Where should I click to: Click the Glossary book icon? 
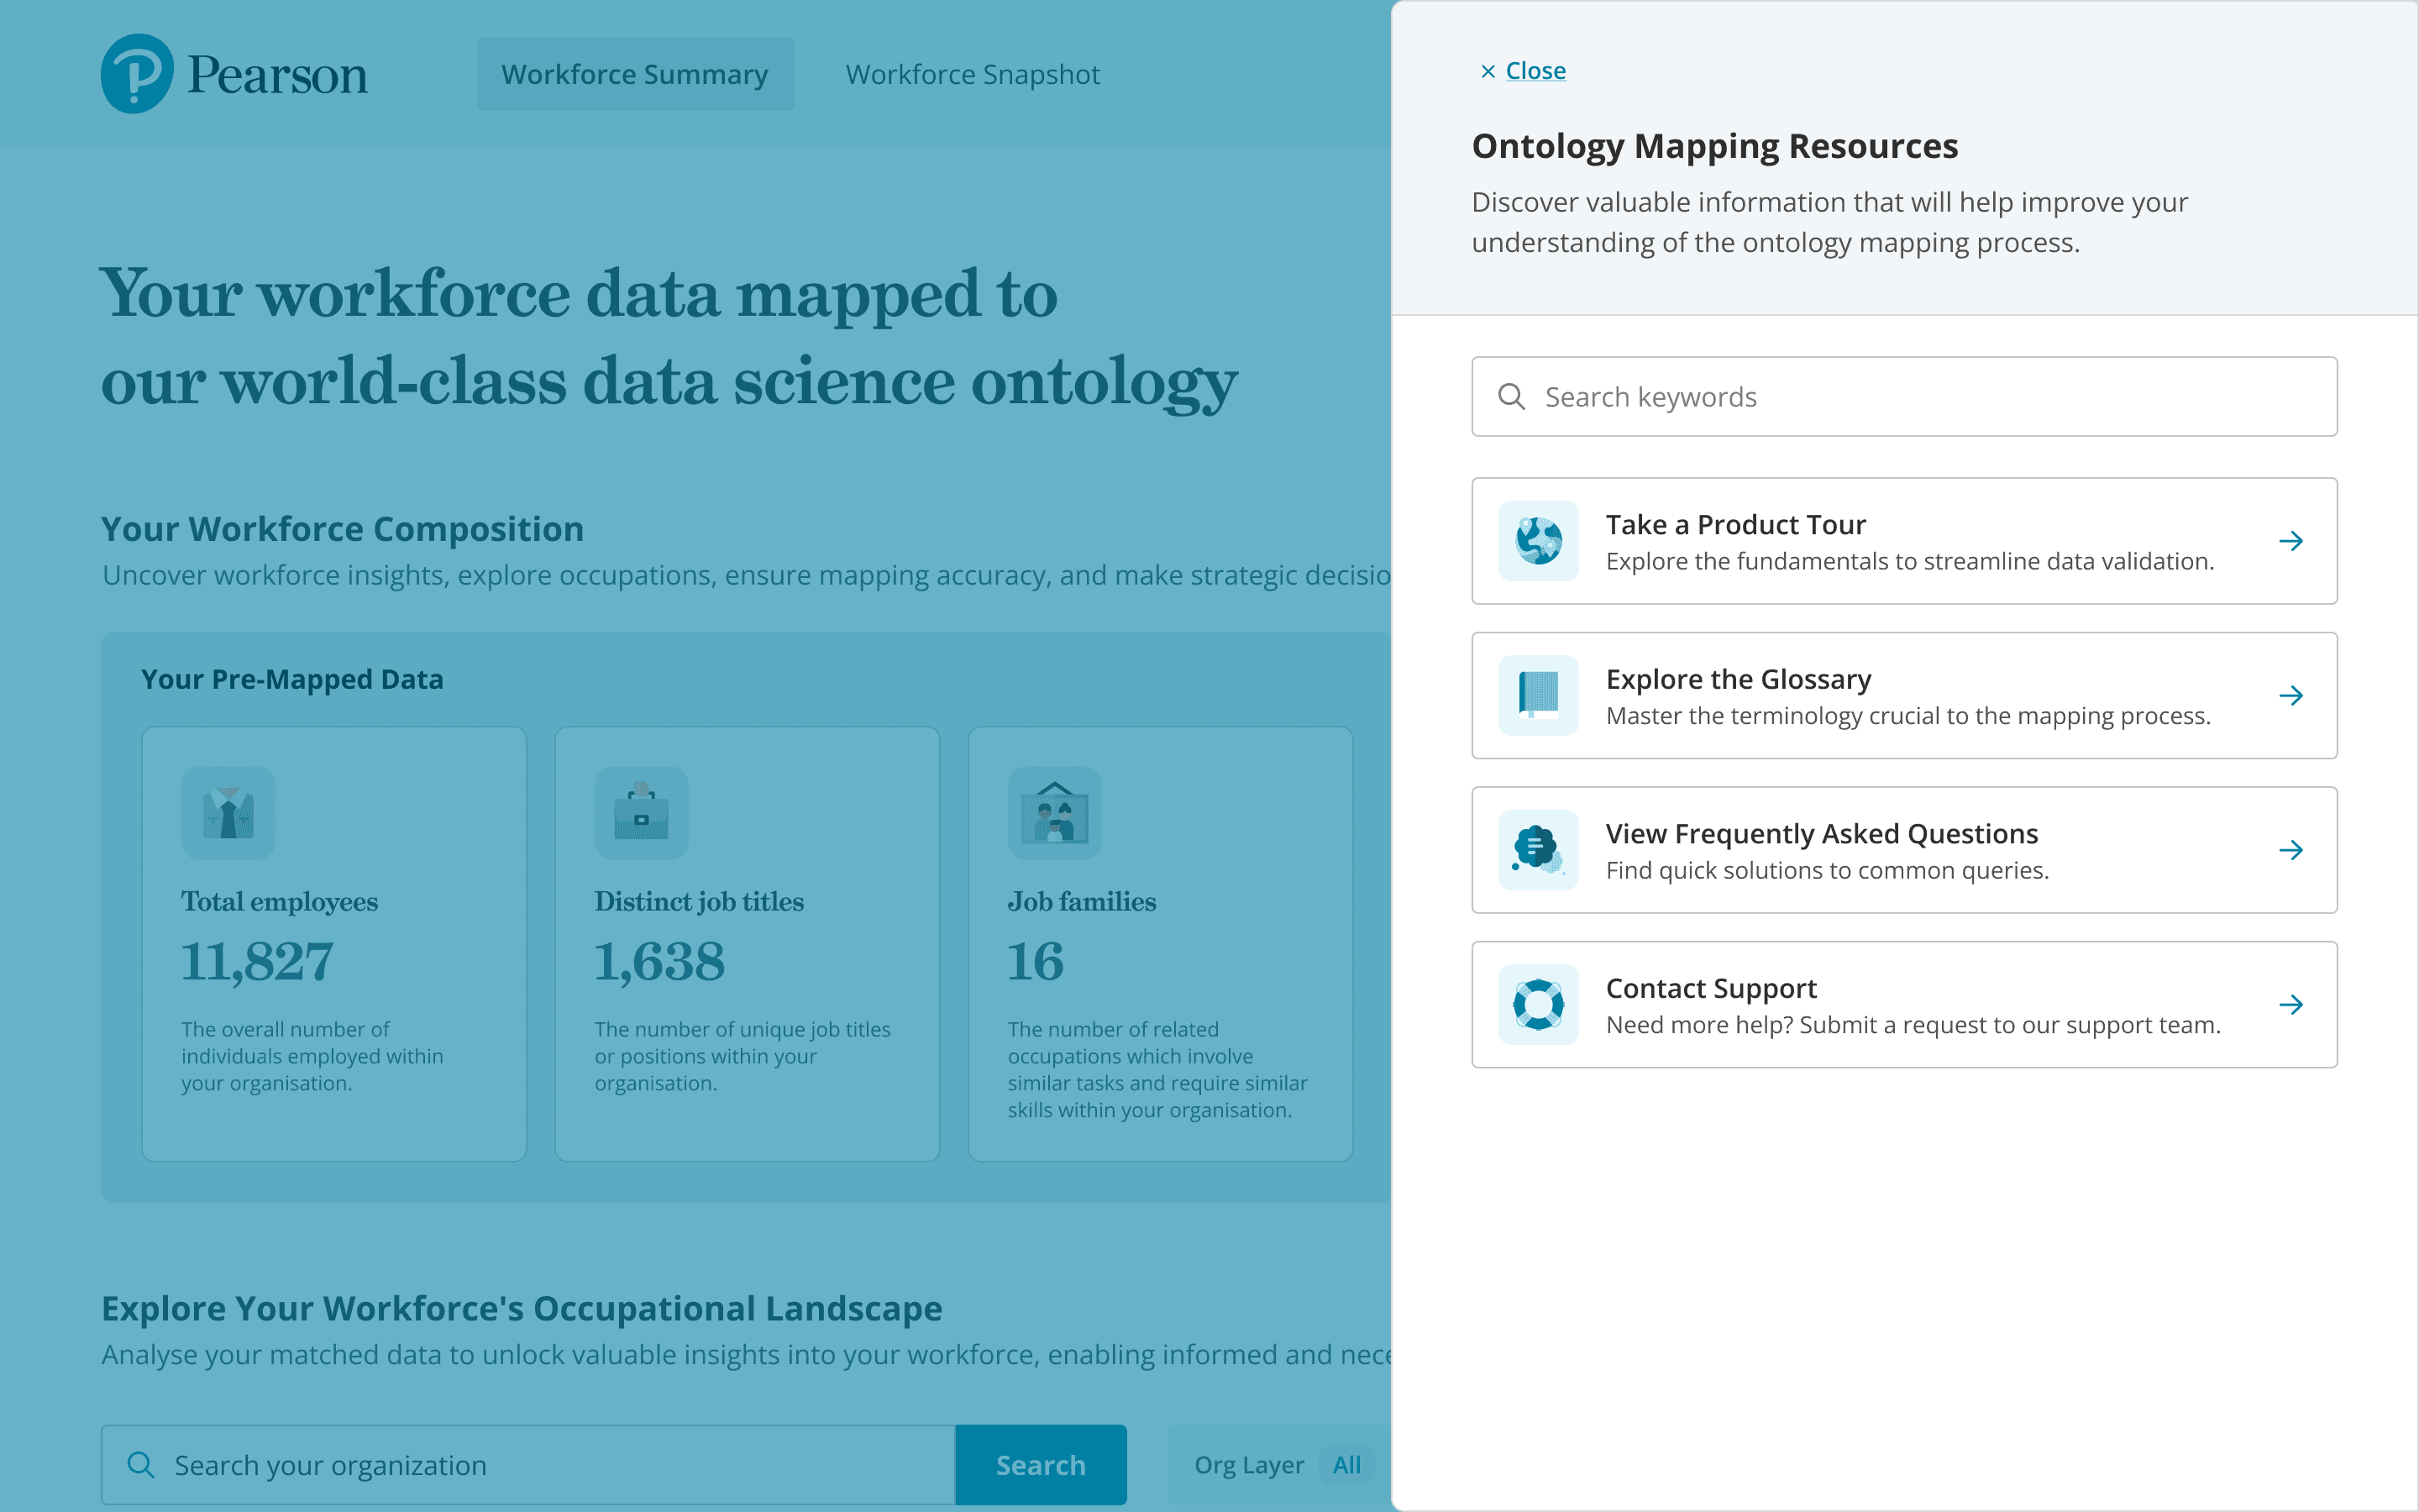(x=1539, y=695)
